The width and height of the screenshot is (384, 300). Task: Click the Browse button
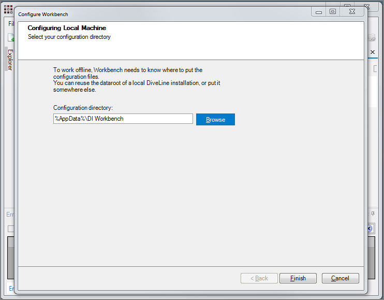click(215, 119)
